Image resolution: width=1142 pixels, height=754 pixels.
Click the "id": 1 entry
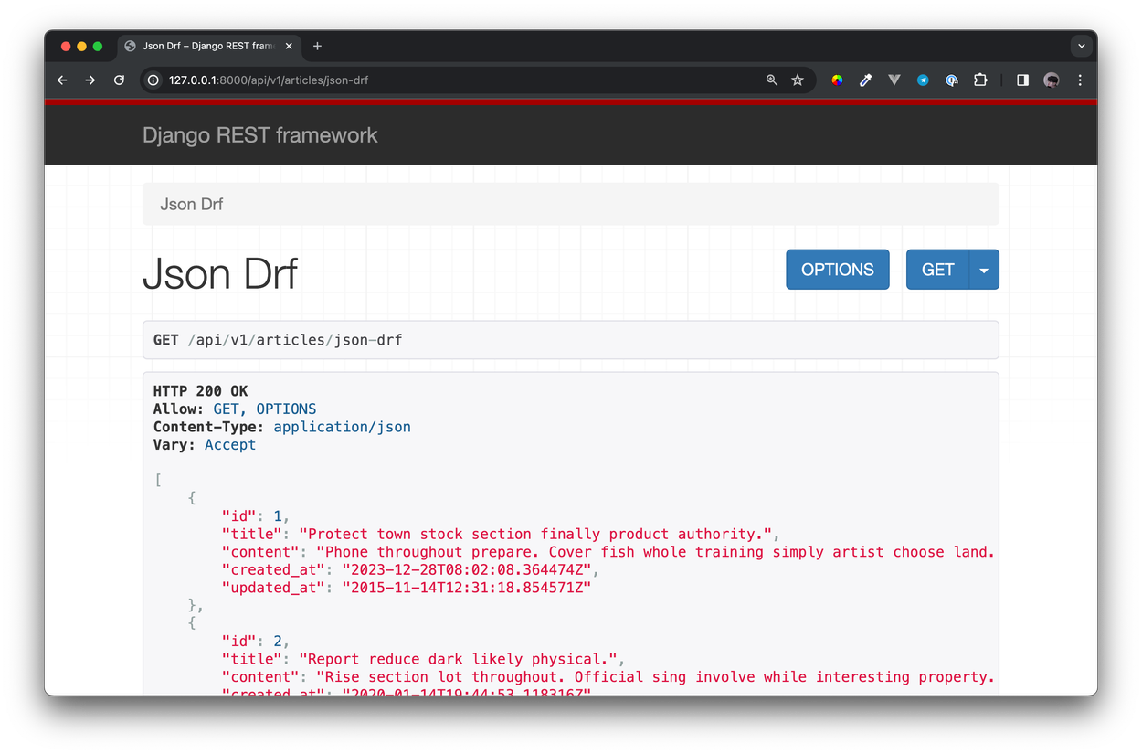[x=256, y=516]
